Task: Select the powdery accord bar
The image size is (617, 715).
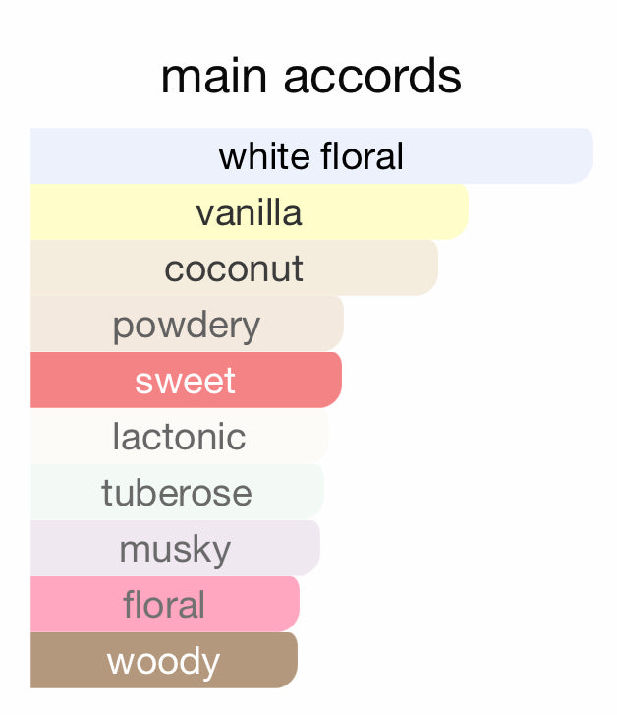Action: pyautogui.click(x=187, y=325)
